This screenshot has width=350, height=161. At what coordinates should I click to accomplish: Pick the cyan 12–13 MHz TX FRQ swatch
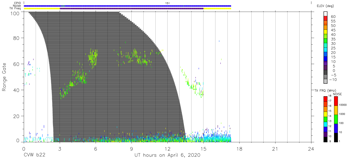[x=325, y=124]
